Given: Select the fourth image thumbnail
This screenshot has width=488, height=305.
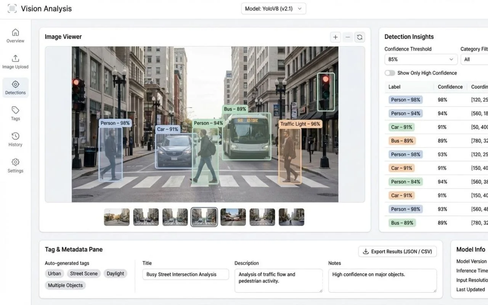Looking at the screenshot, I should click(204, 217).
